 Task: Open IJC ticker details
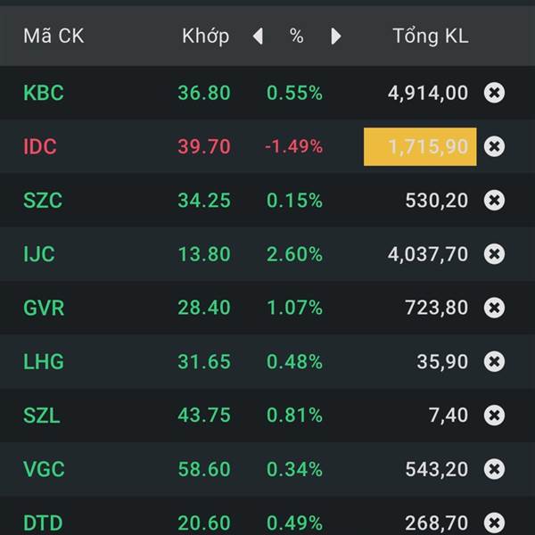pos(39,254)
